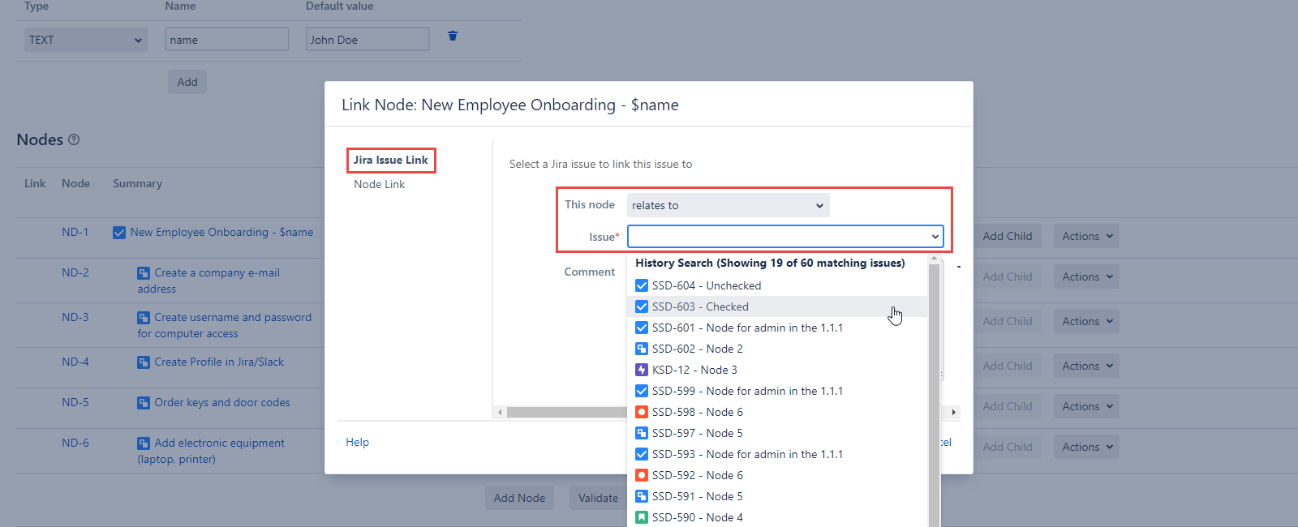Select SSD-590 - Node 4 story issue
This screenshot has width=1298, height=527.
tap(697, 517)
